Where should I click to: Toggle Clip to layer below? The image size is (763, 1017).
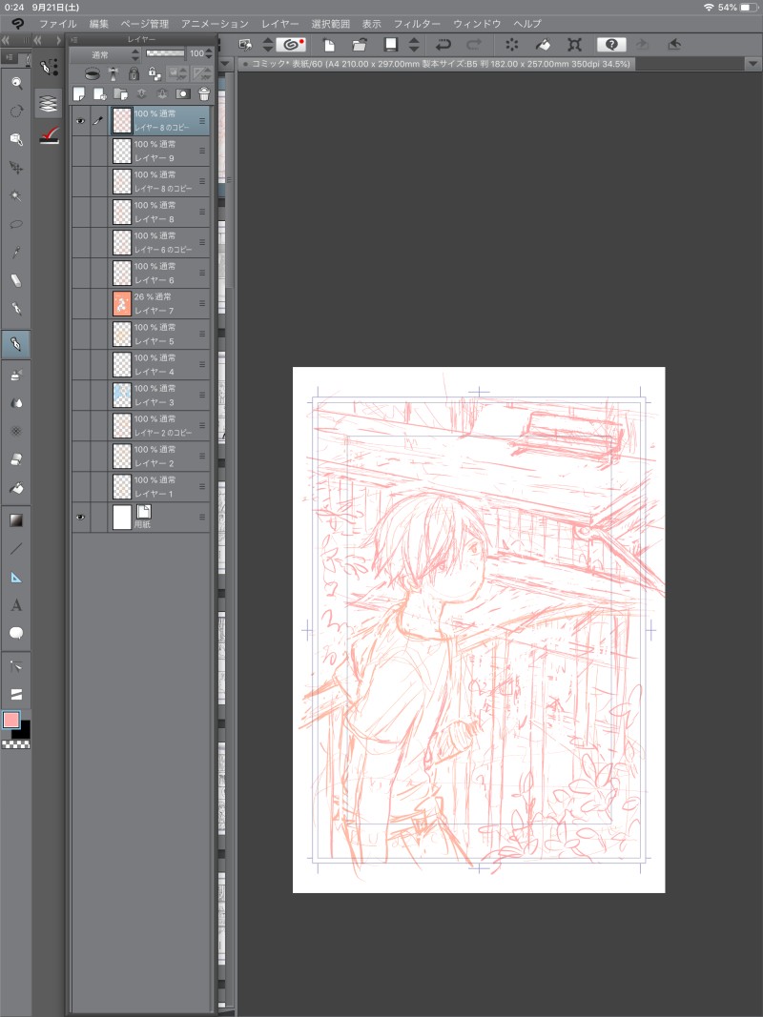tap(93, 73)
